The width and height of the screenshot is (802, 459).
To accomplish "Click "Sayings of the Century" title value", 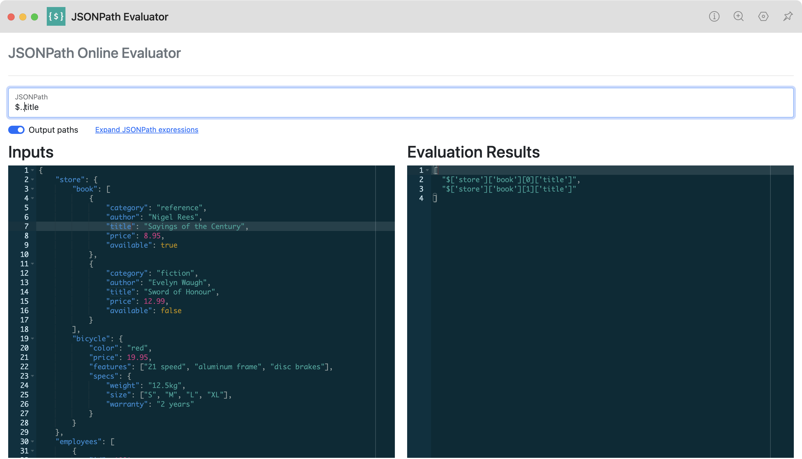I will (194, 226).
